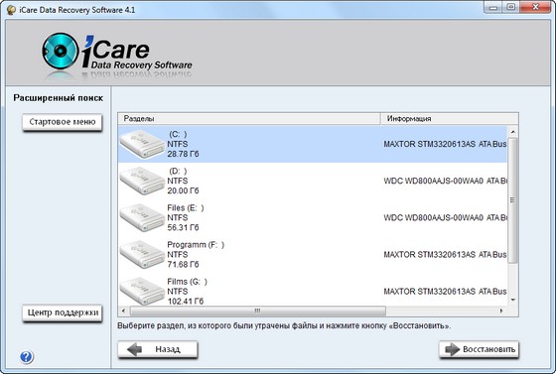Click the blue help question mark icon
Screen dimensions: 556x374
pyautogui.click(x=26, y=357)
